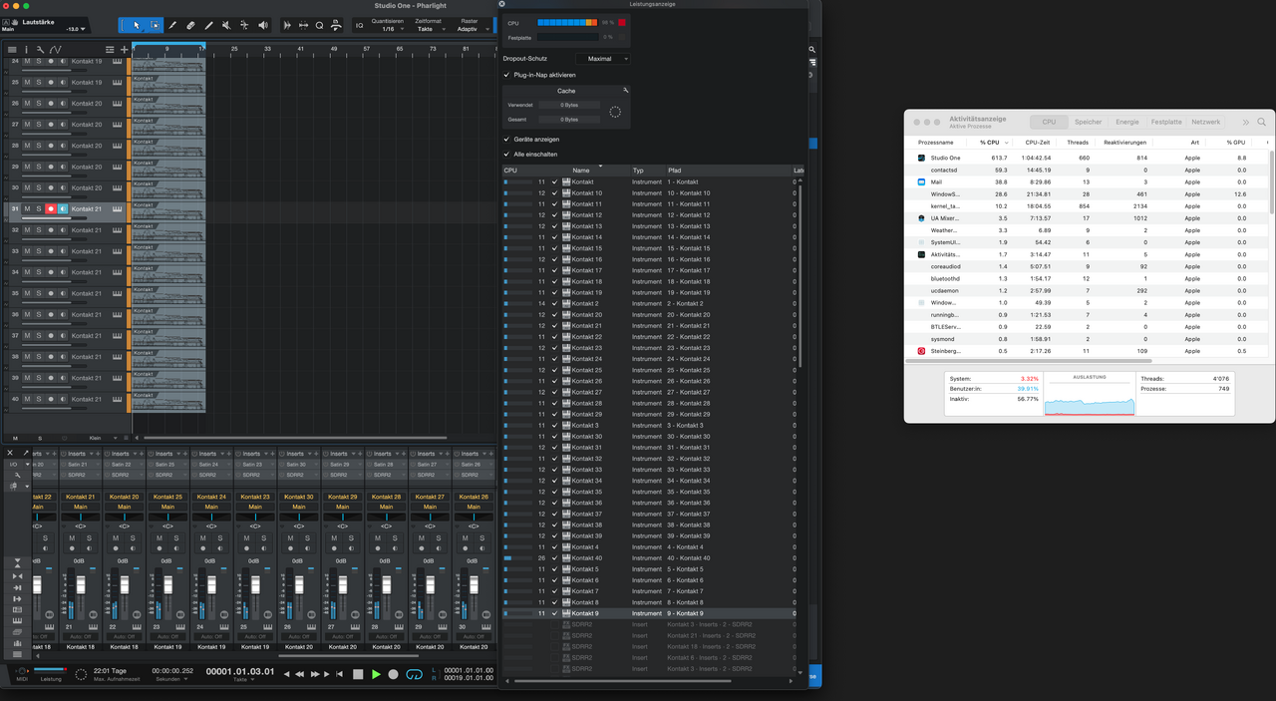Activate the Listen (speaker) tool
The height and width of the screenshot is (701, 1276).
(263, 25)
